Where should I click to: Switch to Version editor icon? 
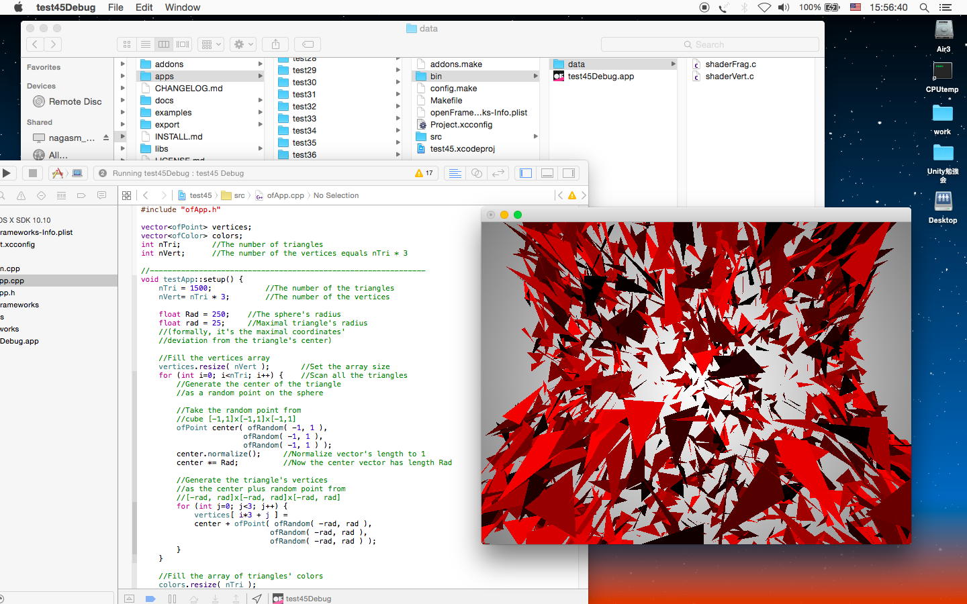[x=498, y=173]
